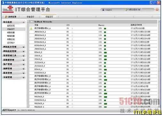Viewport: 162px width, 116px height.
Task: Click the clock icon near the date
Action: click(126, 10)
